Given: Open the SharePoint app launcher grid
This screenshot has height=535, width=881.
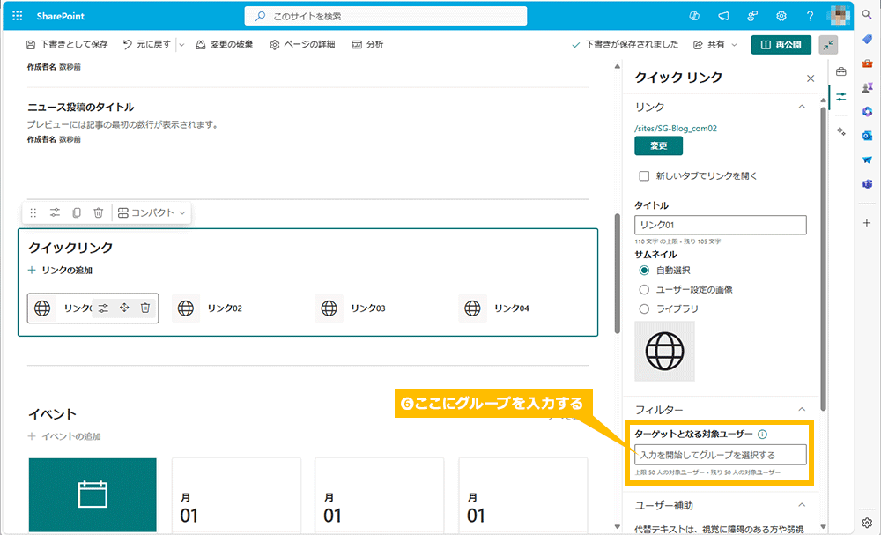Looking at the screenshot, I should (18, 16).
